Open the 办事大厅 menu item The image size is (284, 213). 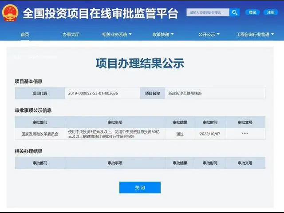click(70, 34)
